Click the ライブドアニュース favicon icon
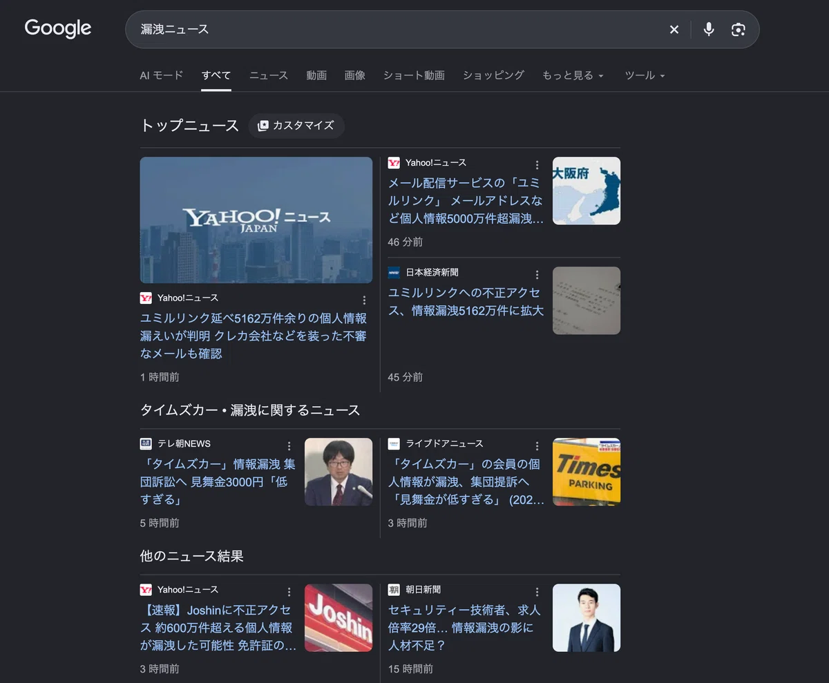 point(394,443)
